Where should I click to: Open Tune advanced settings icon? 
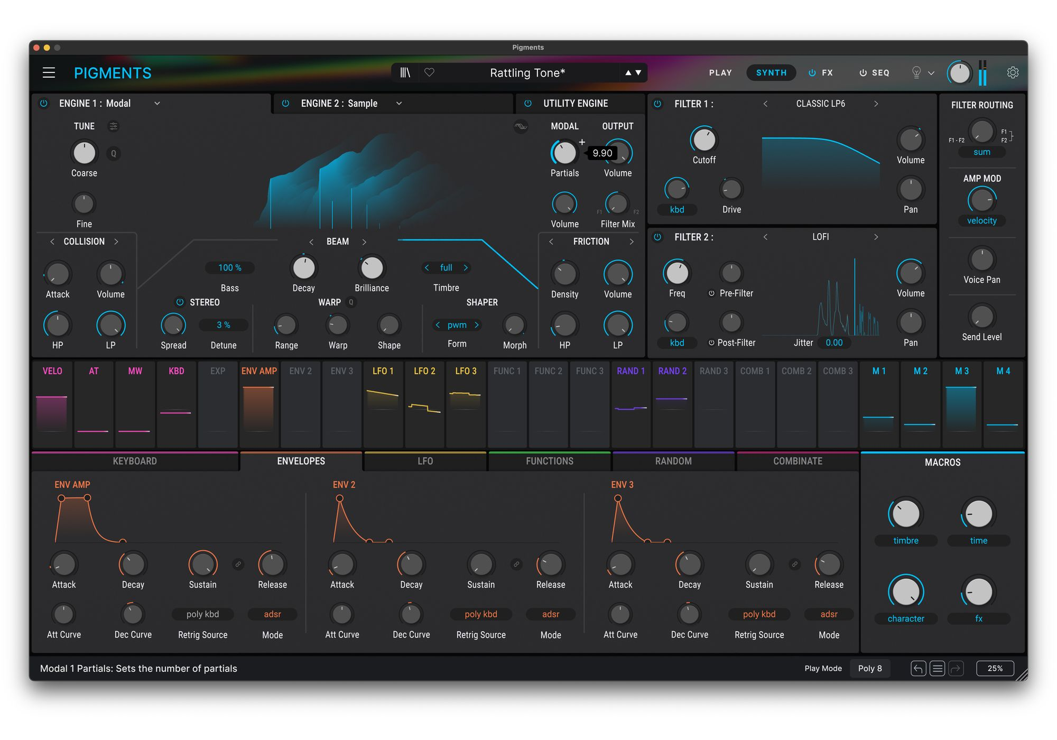pyautogui.click(x=113, y=126)
